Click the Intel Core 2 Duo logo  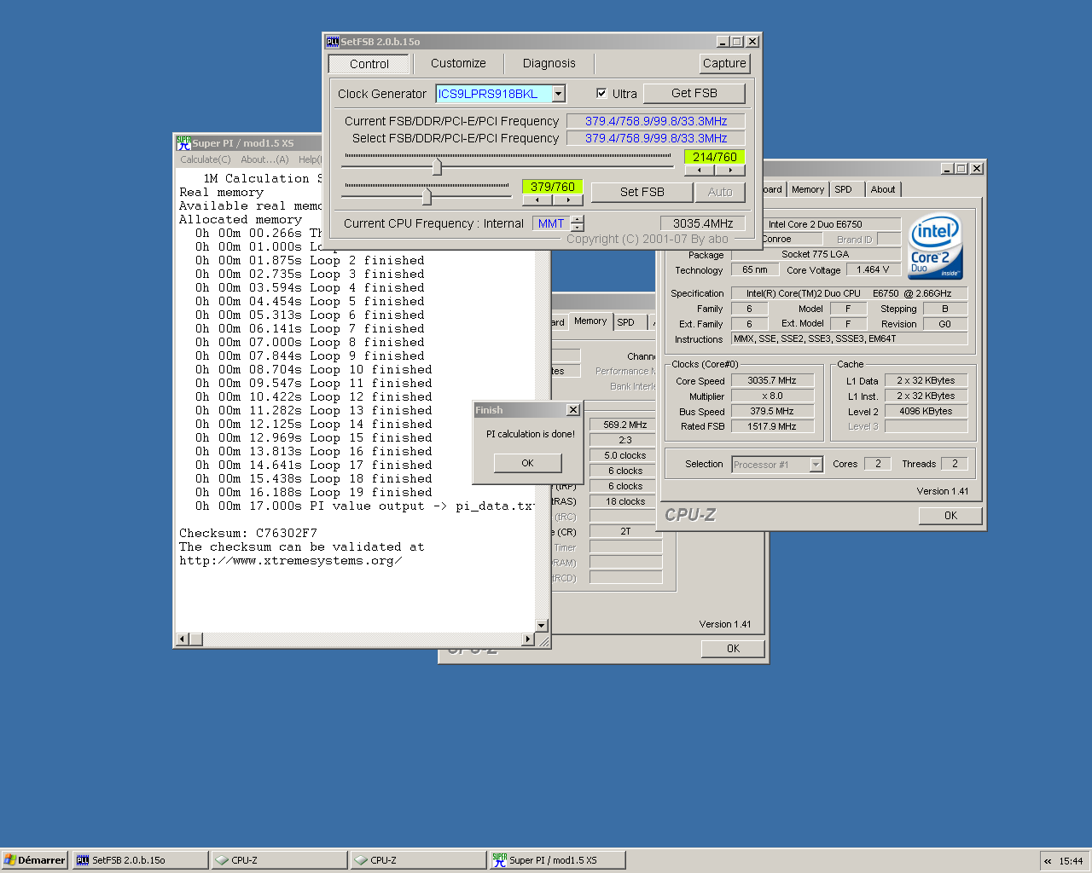tap(936, 246)
